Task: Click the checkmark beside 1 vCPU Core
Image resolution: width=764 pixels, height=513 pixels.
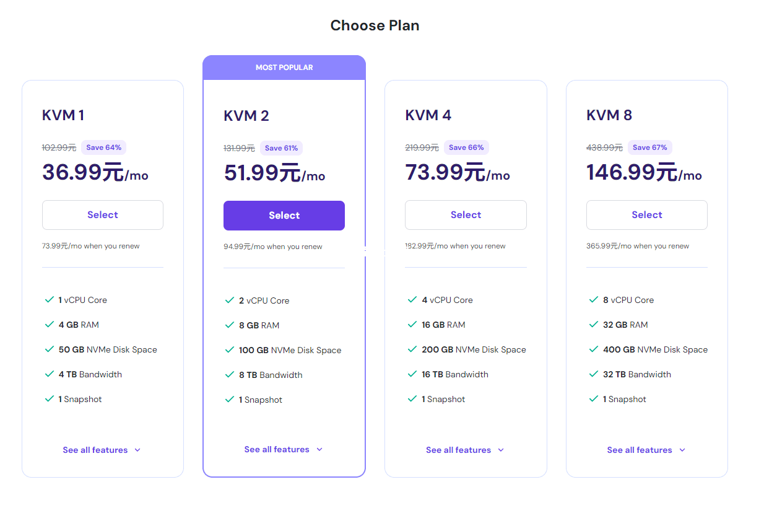Action: coord(50,300)
